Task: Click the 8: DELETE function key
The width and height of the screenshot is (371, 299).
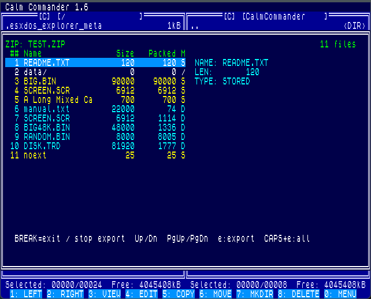Action: point(299,294)
